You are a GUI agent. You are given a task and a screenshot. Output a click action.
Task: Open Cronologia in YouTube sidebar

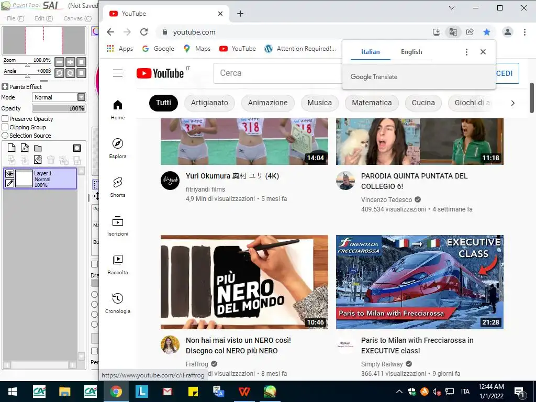pyautogui.click(x=118, y=303)
